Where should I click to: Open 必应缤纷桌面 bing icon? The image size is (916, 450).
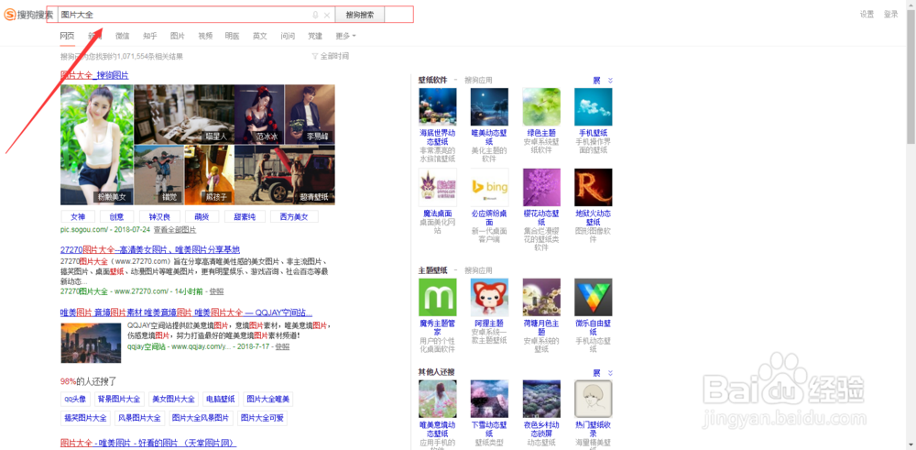tap(489, 188)
